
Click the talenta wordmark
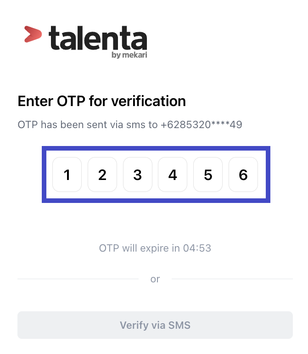(98, 38)
